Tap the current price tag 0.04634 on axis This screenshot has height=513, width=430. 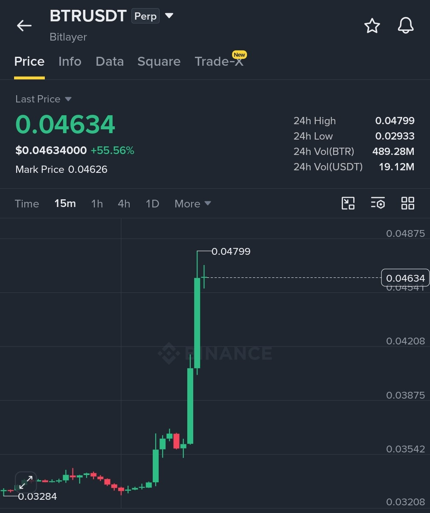pos(405,278)
